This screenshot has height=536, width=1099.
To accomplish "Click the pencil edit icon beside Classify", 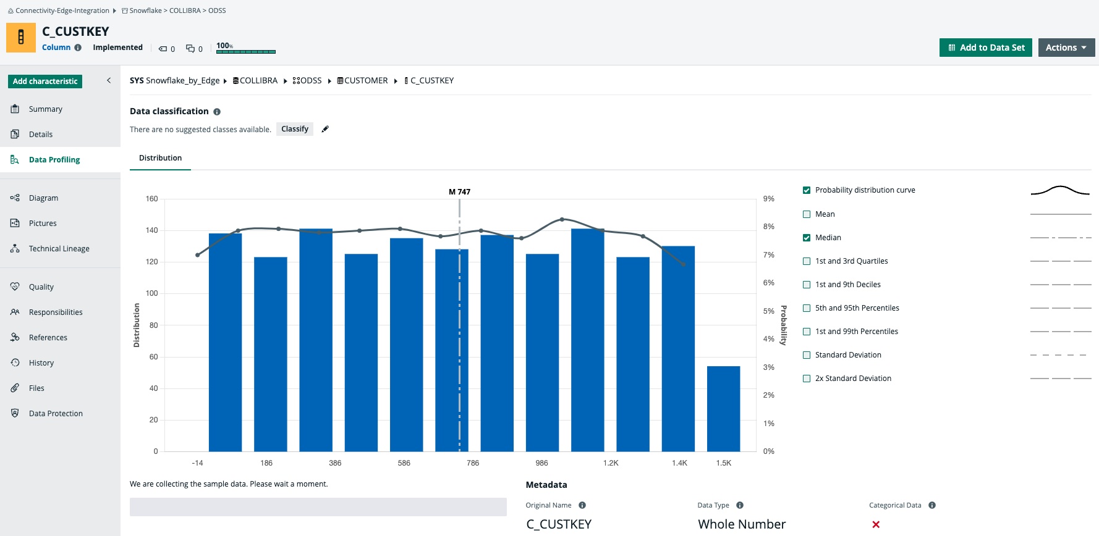I will (325, 129).
